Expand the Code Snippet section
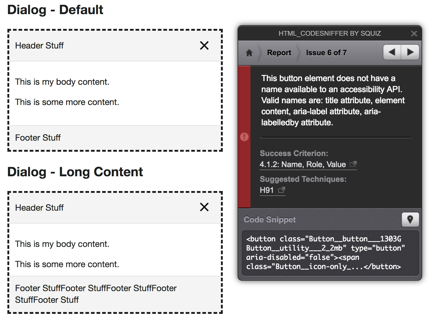The width and height of the screenshot is (440, 320). 270,219
